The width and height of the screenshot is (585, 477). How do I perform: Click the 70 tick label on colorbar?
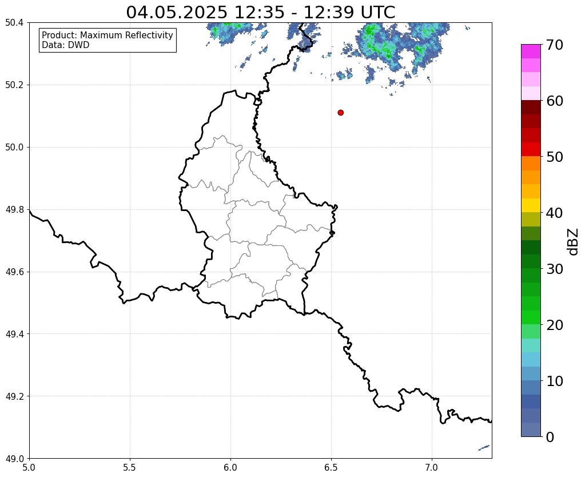tap(555, 45)
